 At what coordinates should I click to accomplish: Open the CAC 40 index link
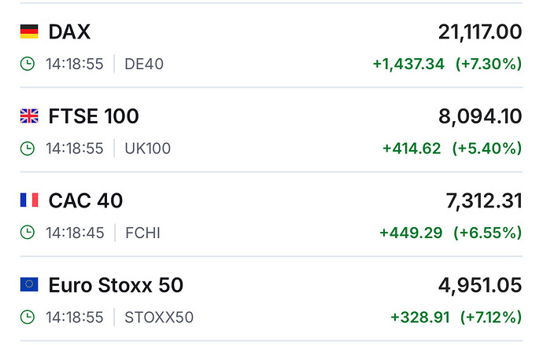(x=86, y=201)
